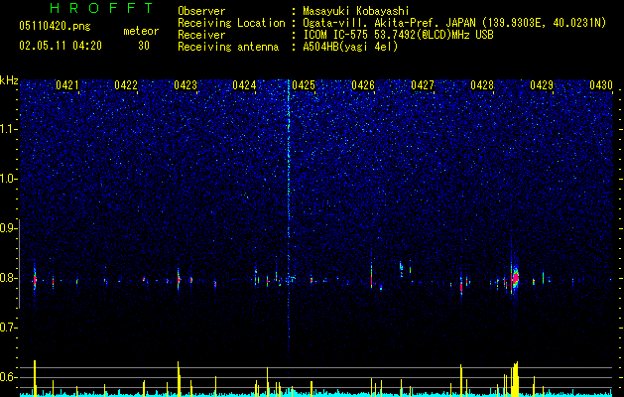Click the 0425 time marker
624x397 pixels.
[304, 85]
